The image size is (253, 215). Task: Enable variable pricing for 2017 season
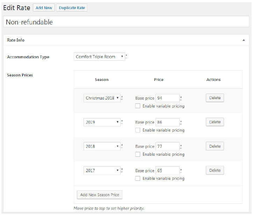138,178
